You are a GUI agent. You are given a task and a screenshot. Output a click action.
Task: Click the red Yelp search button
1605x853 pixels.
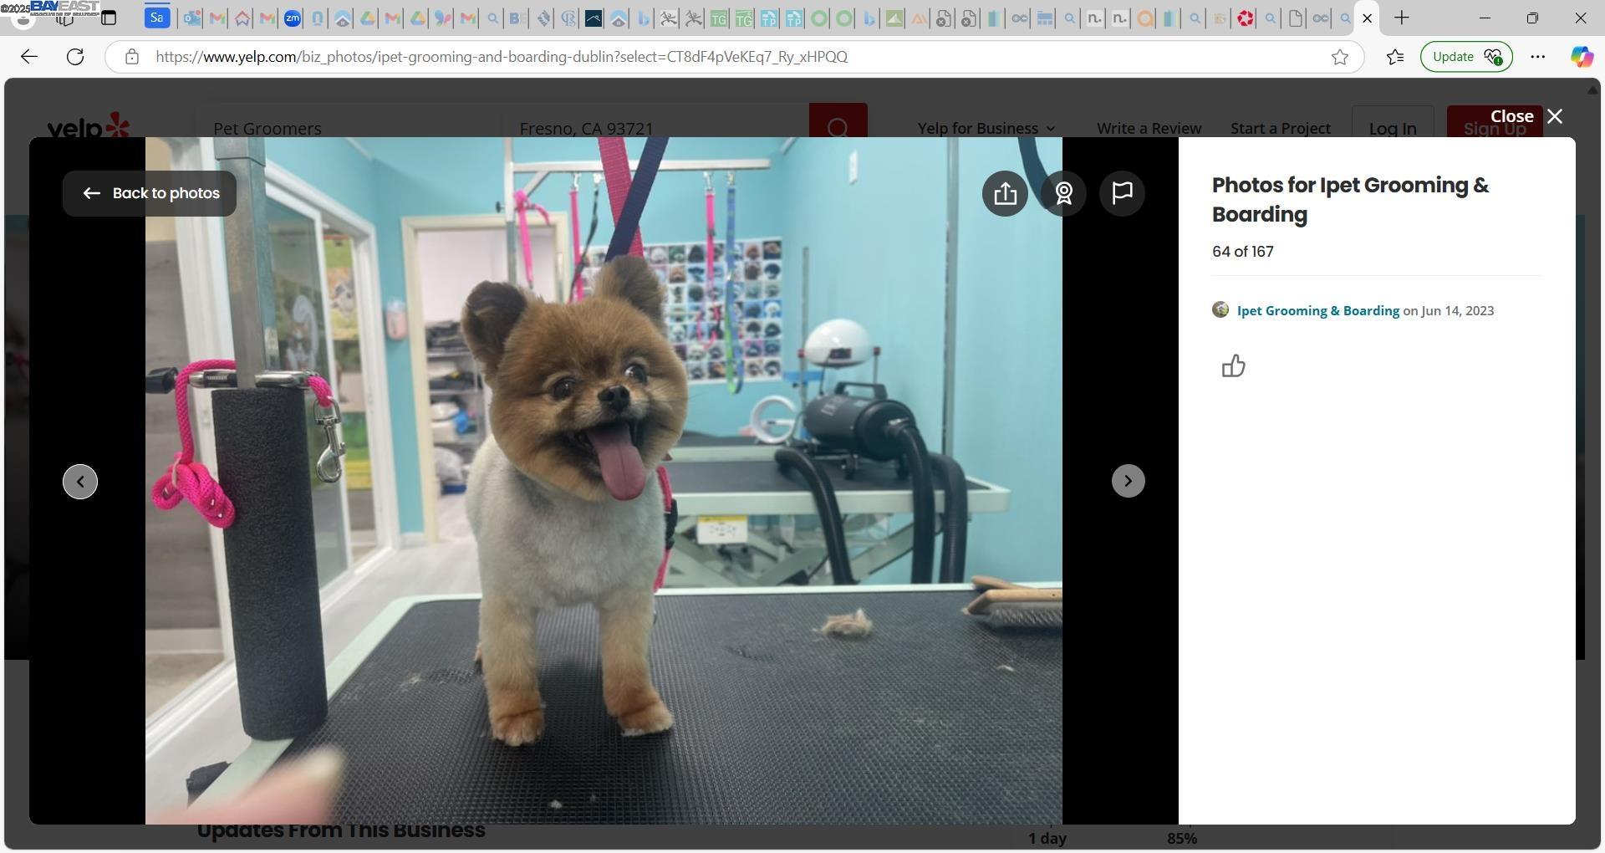pos(838,120)
